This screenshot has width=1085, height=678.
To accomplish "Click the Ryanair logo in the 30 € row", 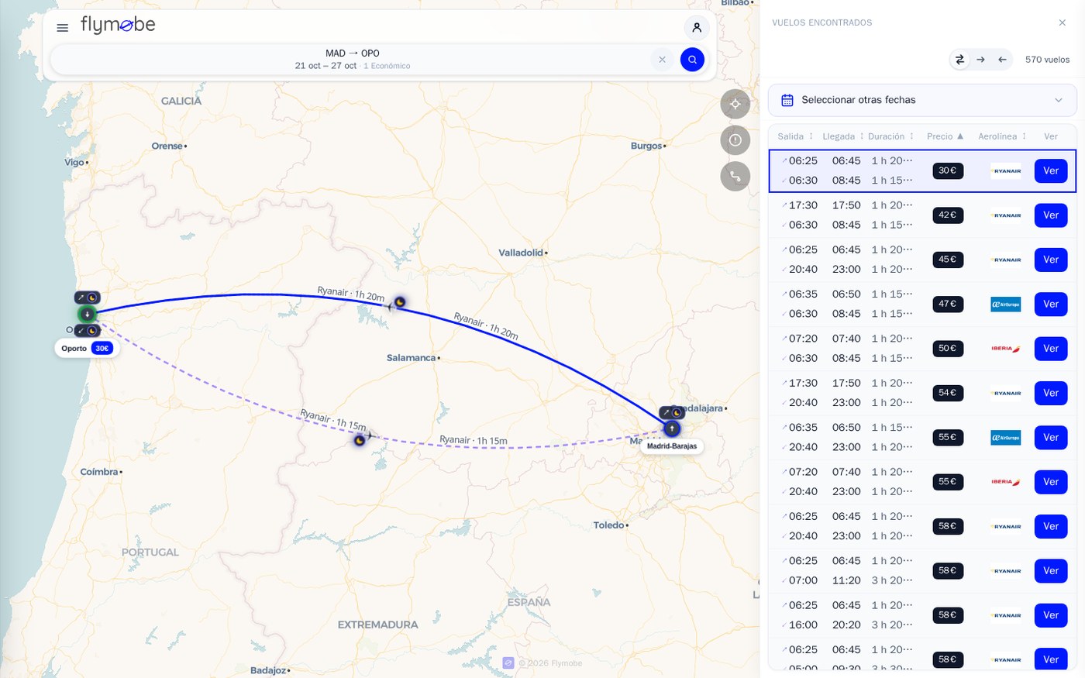I will tap(1006, 171).
